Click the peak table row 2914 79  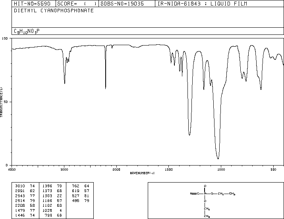(25, 200)
